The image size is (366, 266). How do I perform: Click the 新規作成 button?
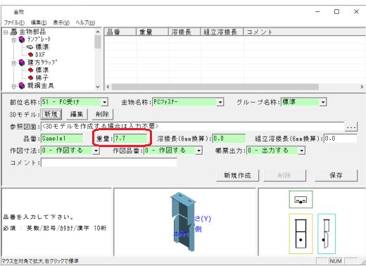(x=237, y=175)
